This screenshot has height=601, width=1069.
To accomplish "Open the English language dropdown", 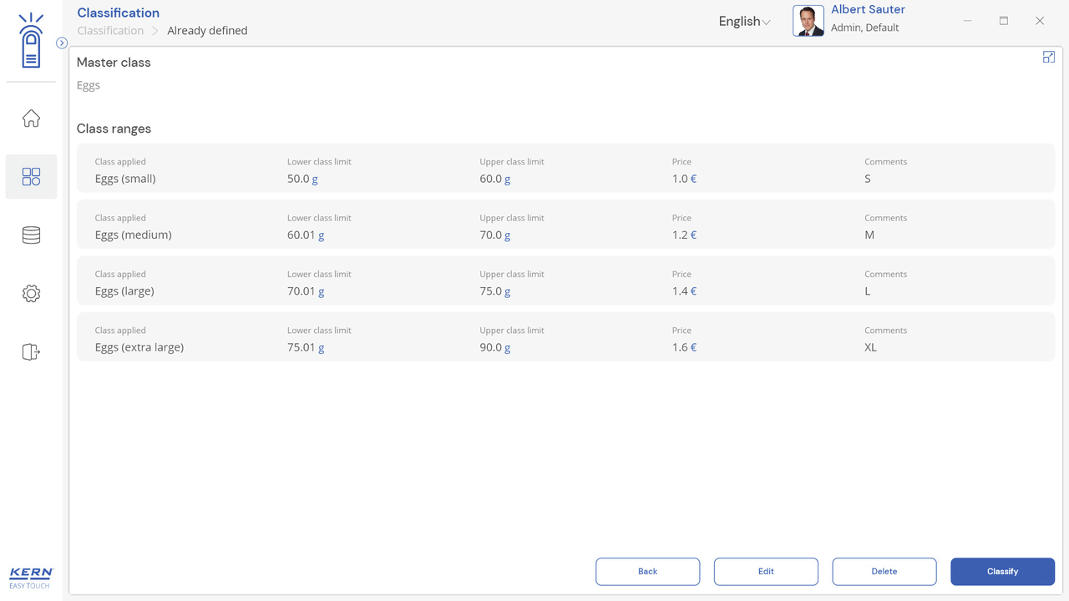I will coord(743,22).
